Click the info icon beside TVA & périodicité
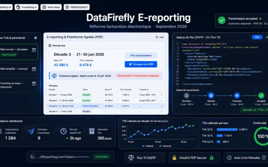Viewport: 268px width, 167px height. point(36,38)
